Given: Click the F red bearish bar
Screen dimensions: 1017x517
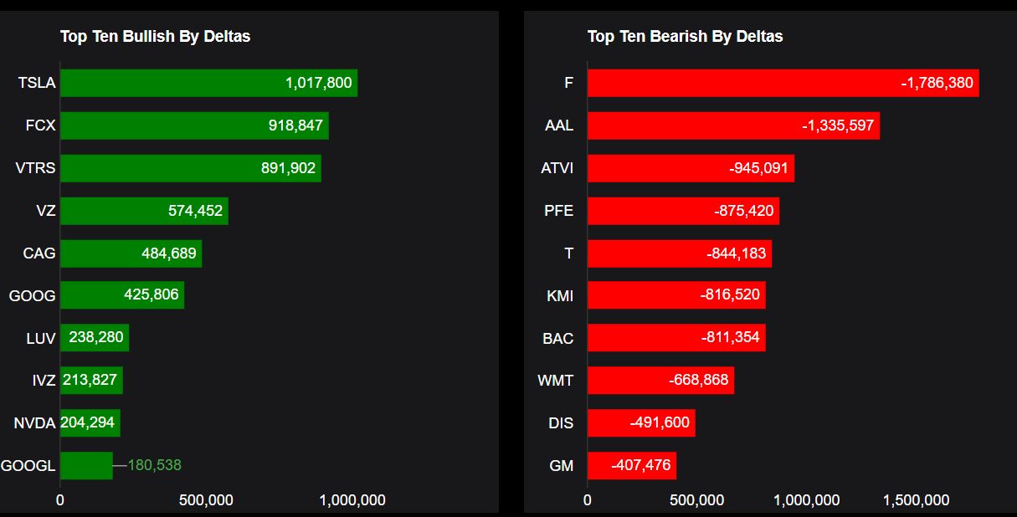Looking at the screenshot, I should click(x=783, y=83).
